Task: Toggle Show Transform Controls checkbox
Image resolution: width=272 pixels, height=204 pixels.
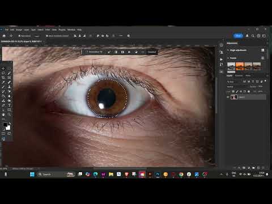Action: click(x=47, y=36)
